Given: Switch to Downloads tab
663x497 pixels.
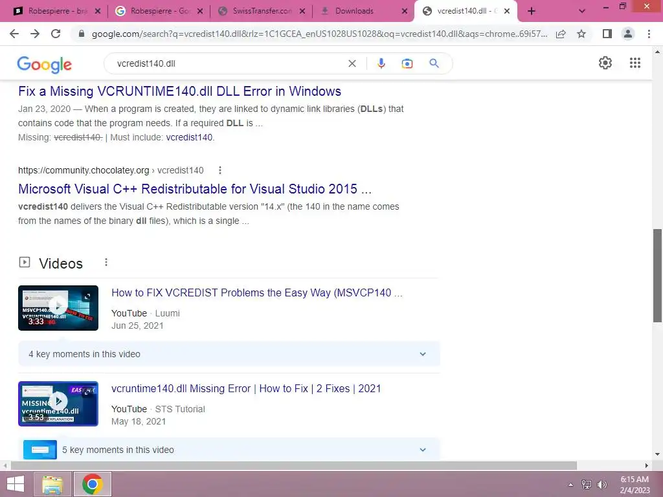Looking at the screenshot, I should point(364,12).
